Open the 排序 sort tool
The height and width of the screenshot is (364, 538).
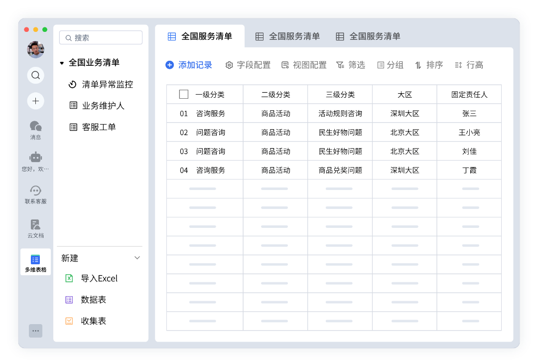pos(429,65)
